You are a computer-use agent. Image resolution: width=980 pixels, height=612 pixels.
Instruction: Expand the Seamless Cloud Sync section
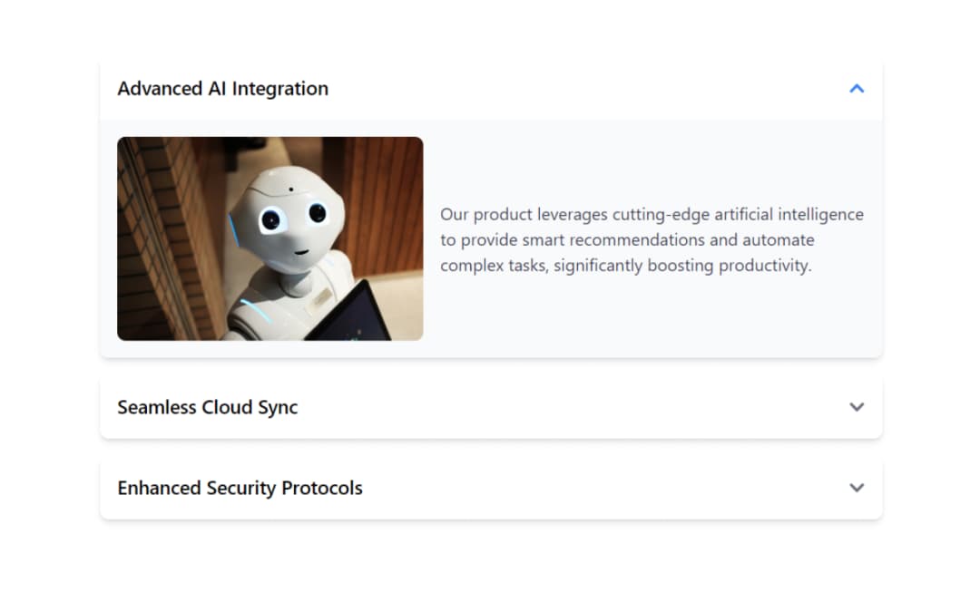(x=490, y=407)
